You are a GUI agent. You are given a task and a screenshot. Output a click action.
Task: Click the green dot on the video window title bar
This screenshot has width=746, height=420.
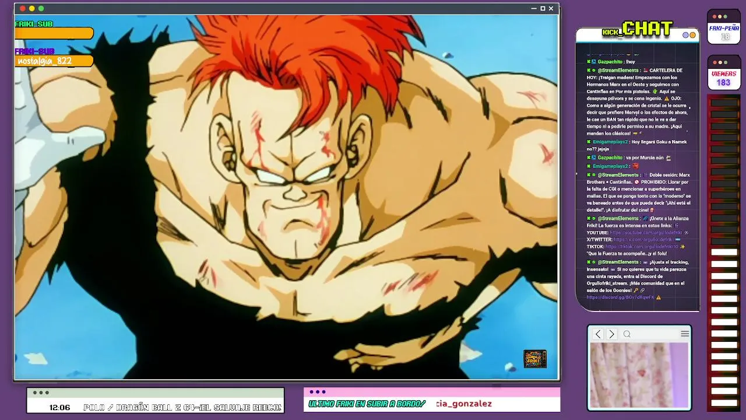(x=41, y=9)
